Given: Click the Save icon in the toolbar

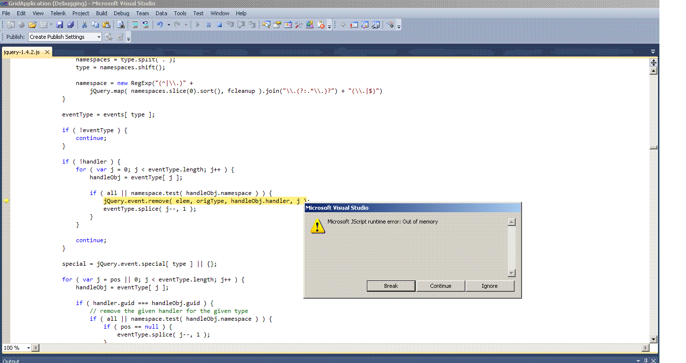Looking at the screenshot, I should point(60,25).
